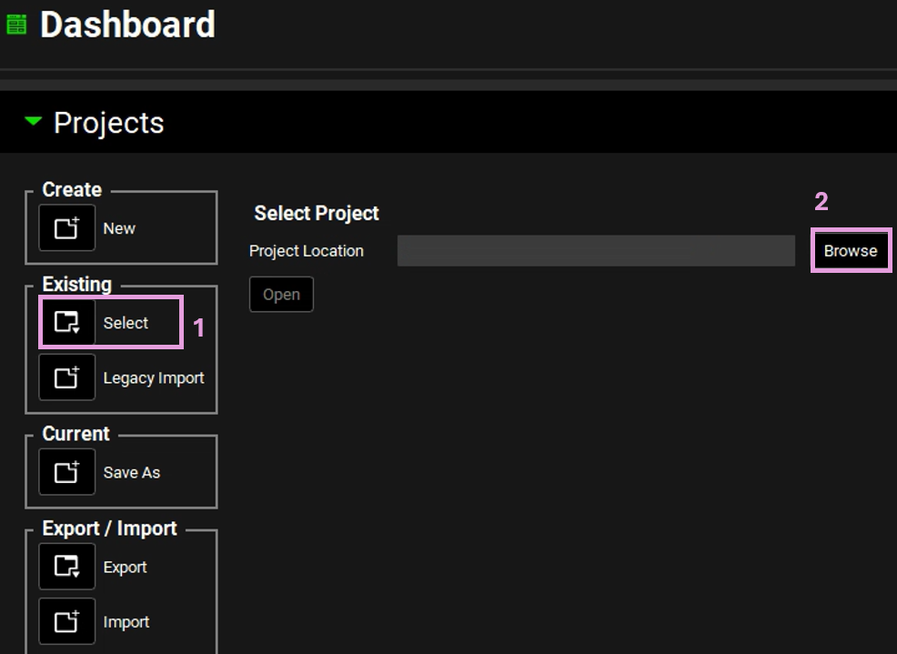Collapse the Projects section green triangle
This screenshot has width=897, height=654.
click(x=34, y=122)
